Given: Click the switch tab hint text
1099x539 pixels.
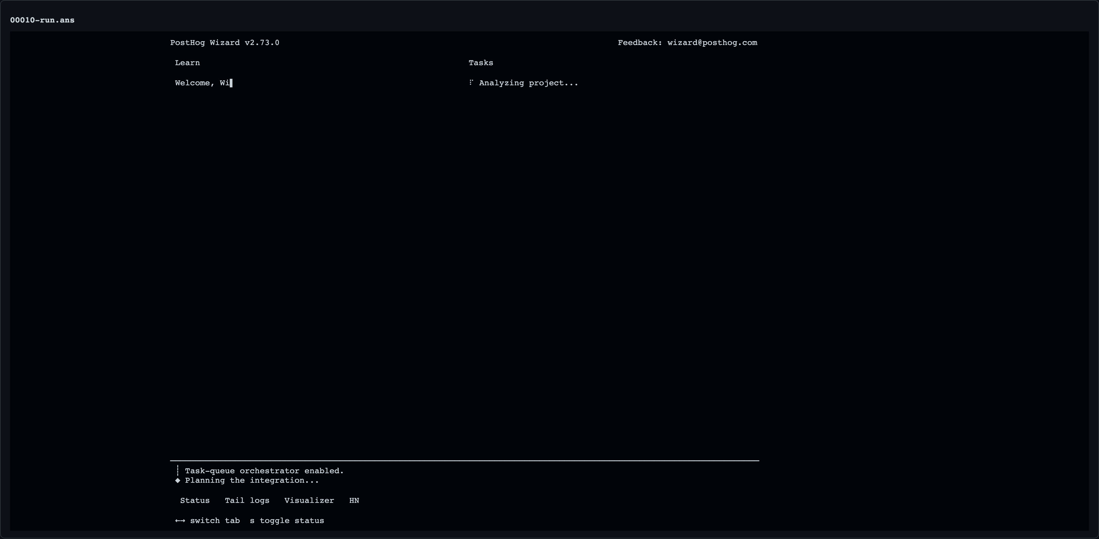Looking at the screenshot, I should [x=215, y=521].
